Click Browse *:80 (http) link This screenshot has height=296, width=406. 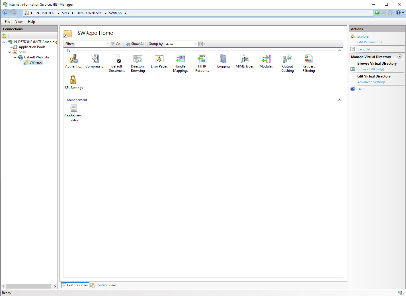(371, 69)
